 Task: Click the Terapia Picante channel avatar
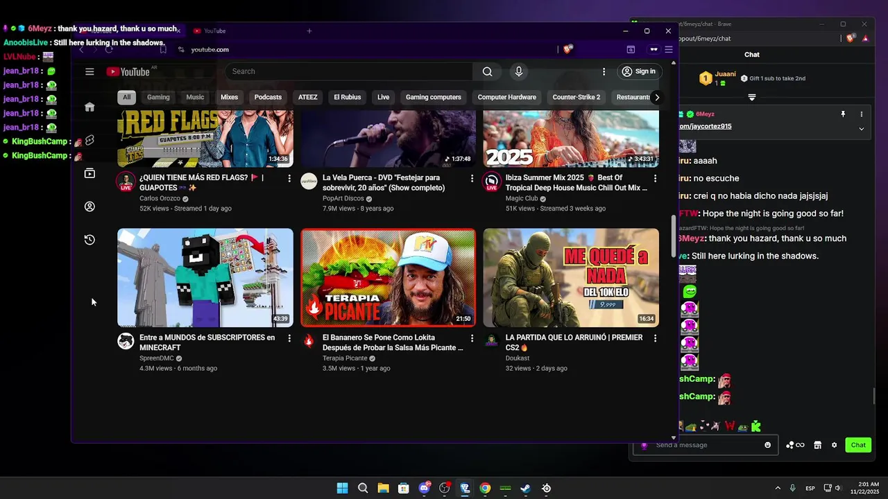point(309,341)
